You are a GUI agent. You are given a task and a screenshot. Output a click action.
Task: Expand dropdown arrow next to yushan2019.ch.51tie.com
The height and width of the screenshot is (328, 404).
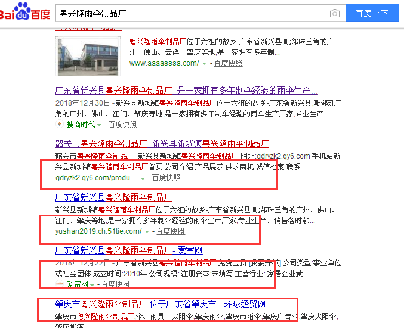click(x=147, y=232)
